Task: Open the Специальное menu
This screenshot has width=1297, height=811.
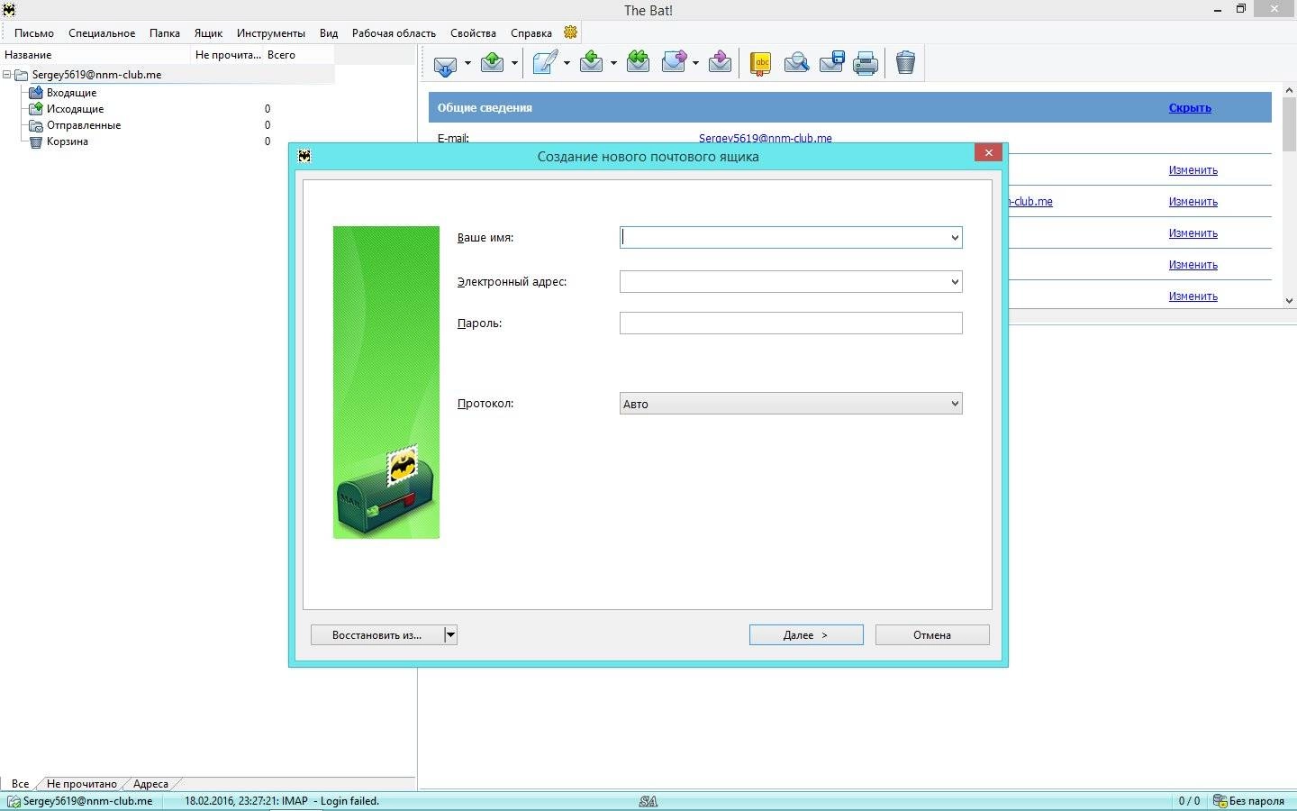Action: click(102, 33)
